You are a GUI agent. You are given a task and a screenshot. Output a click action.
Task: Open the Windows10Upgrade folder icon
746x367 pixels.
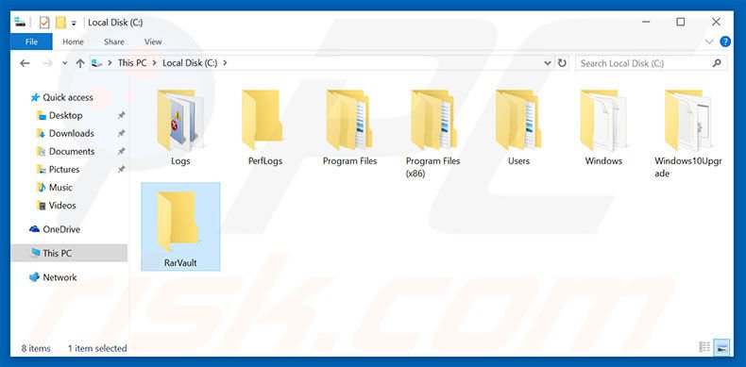coord(688,120)
